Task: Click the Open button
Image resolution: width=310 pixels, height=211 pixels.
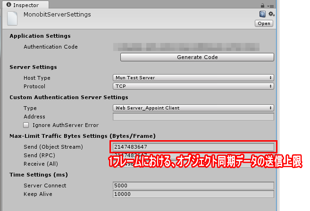Action: pos(264,24)
